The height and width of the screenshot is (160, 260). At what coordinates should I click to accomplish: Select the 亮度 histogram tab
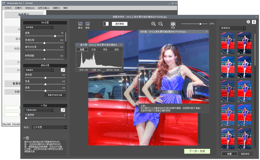[82, 50]
